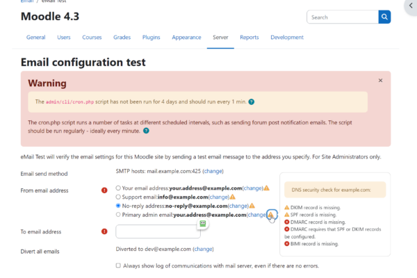The width and height of the screenshot is (417, 278).
Task: Click the 'DKIM record is missing' warning icon
Action: pos(286,208)
